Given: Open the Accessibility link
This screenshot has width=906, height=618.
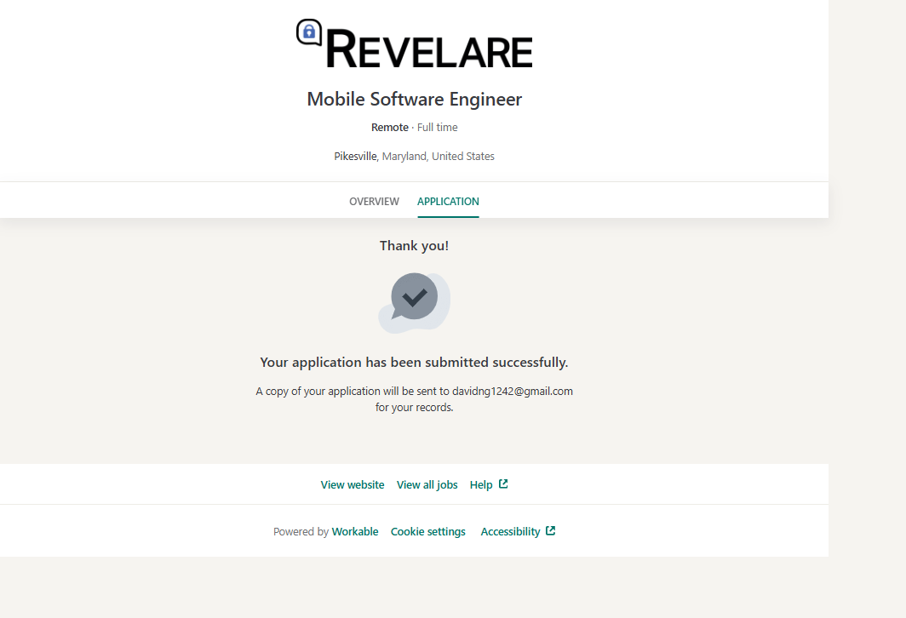Looking at the screenshot, I should (510, 532).
